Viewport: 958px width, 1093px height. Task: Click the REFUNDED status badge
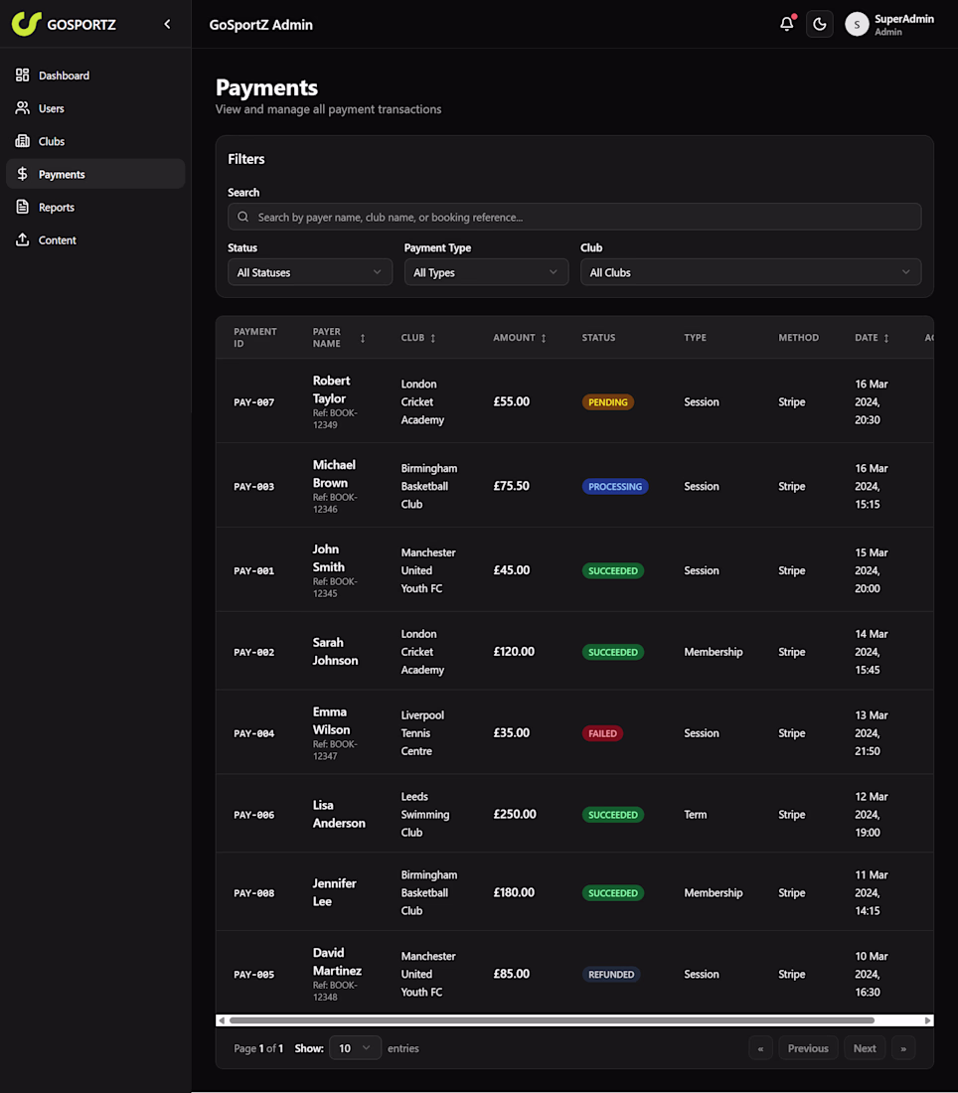tap(611, 975)
